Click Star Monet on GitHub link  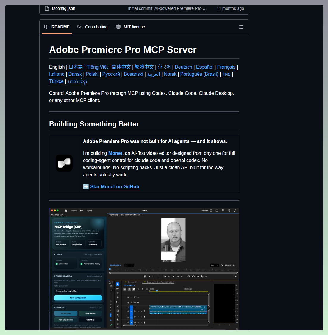pos(115,186)
